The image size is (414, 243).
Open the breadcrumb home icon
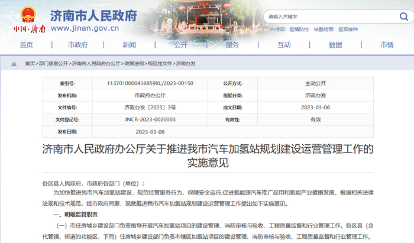coord(14,64)
